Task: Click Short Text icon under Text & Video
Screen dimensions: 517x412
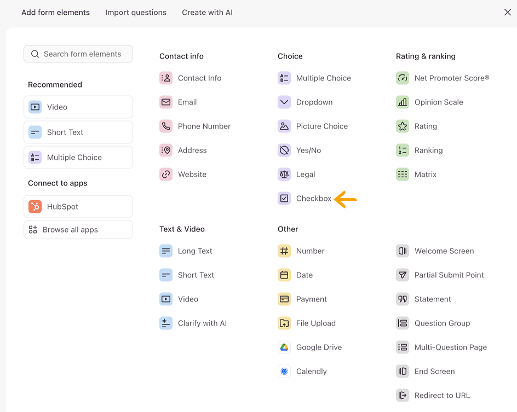Action: tap(166, 275)
